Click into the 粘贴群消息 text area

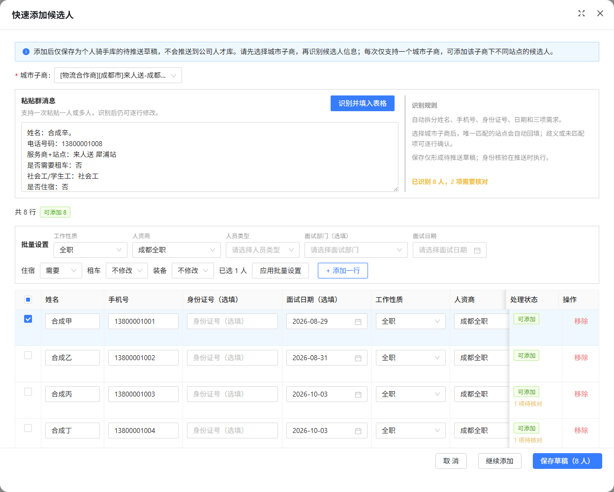click(210, 157)
